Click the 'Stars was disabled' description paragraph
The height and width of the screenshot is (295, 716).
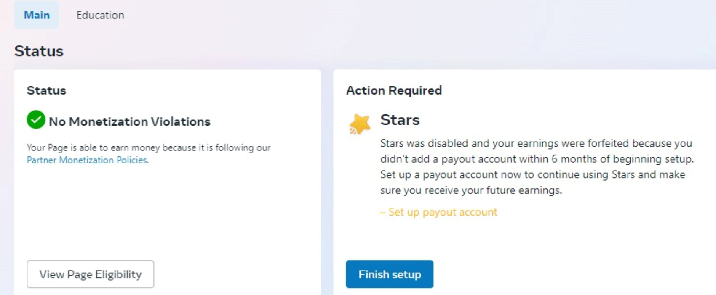(x=537, y=167)
